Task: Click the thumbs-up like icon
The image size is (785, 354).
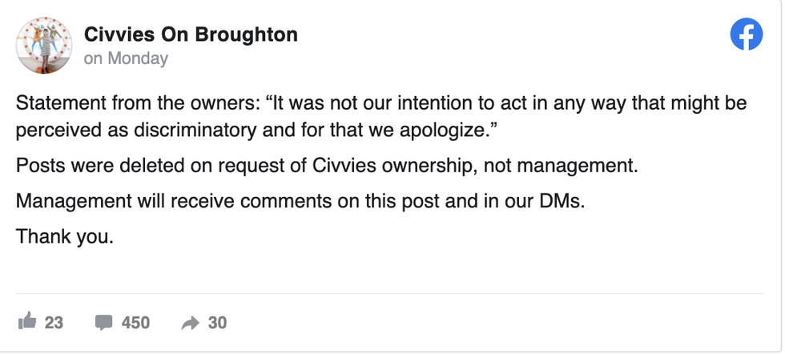Action: point(27,322)
